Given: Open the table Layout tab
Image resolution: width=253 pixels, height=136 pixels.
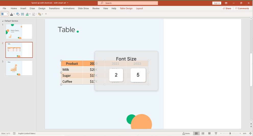Looking at the screenshot, I should [x=139, y=8].
